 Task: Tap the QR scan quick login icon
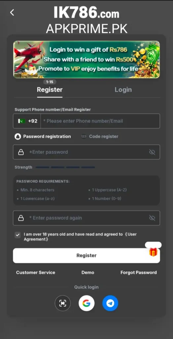[62, 303]
